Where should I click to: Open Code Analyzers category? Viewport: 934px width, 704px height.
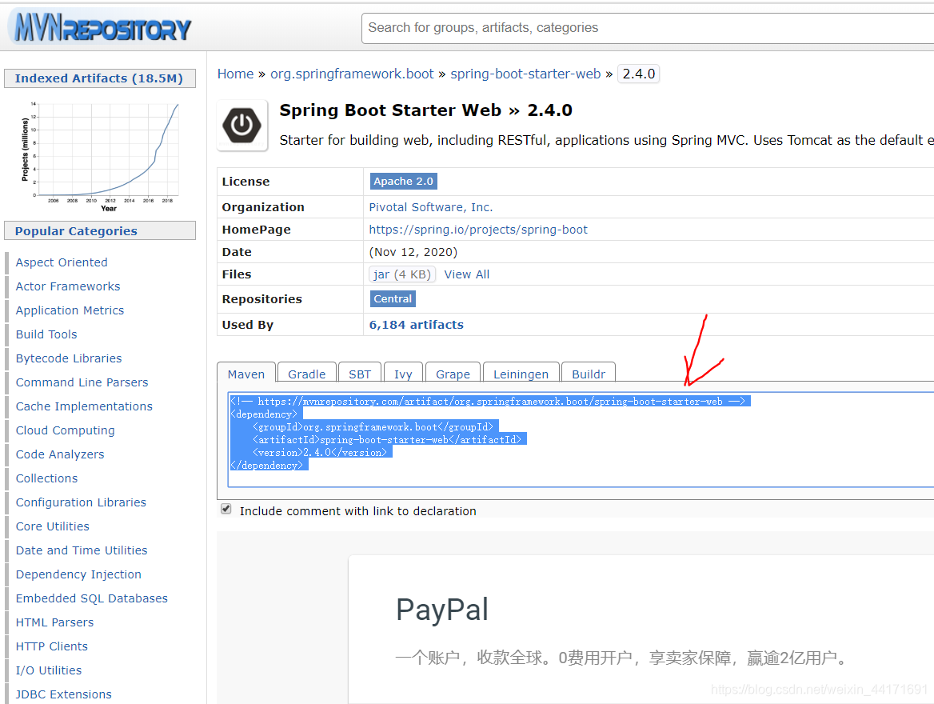coord(59,454)
